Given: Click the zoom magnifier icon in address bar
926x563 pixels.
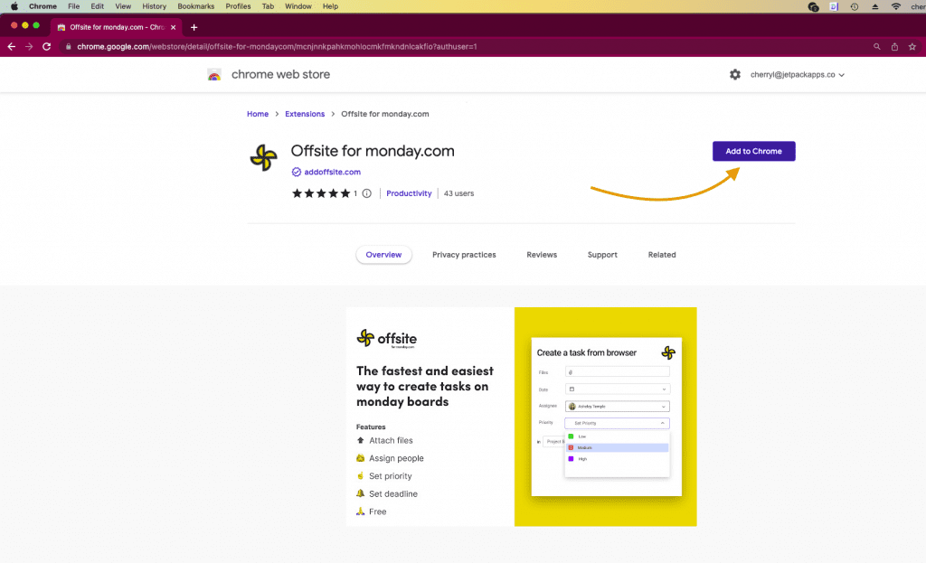Looking at the screenshot, I should click(x=877, y=47).
